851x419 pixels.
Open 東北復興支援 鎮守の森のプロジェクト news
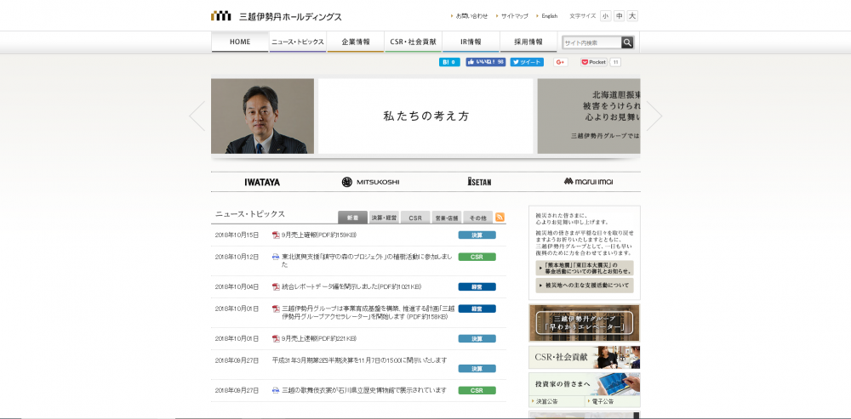click(367, 261)
